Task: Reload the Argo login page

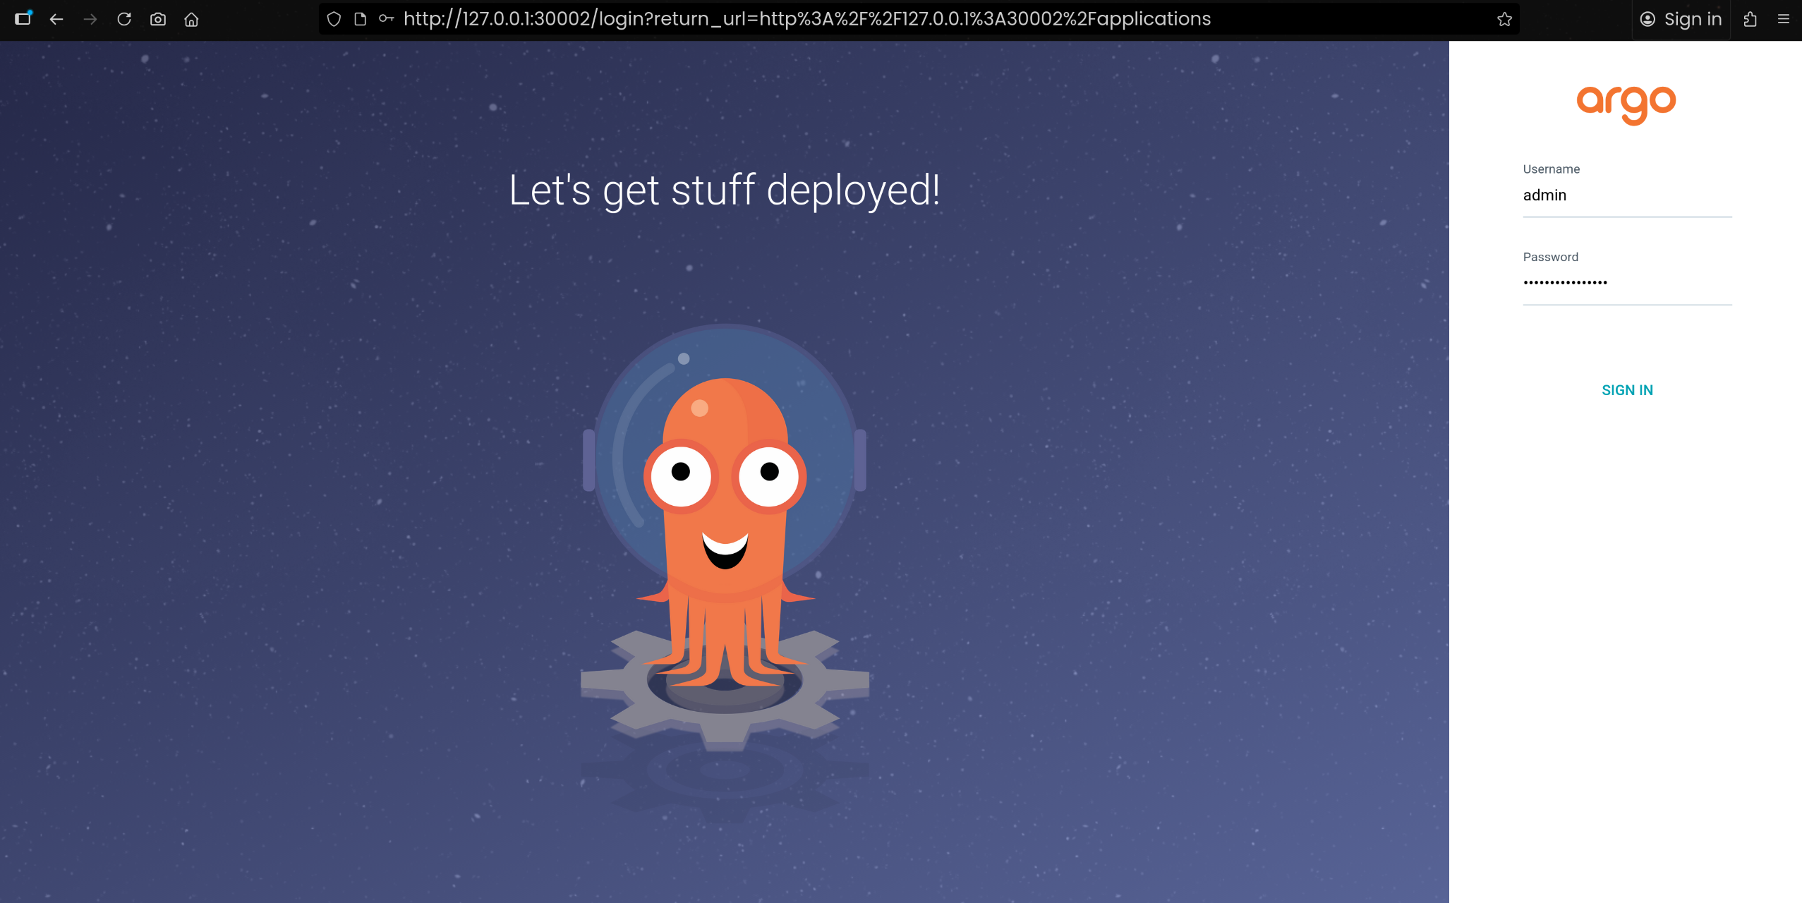Action: click(x=124, y=19)
